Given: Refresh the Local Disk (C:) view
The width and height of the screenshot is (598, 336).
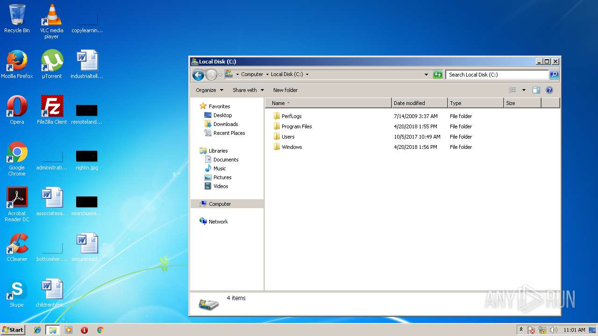Looking at the screenshot, I should (x=438, y=75).
